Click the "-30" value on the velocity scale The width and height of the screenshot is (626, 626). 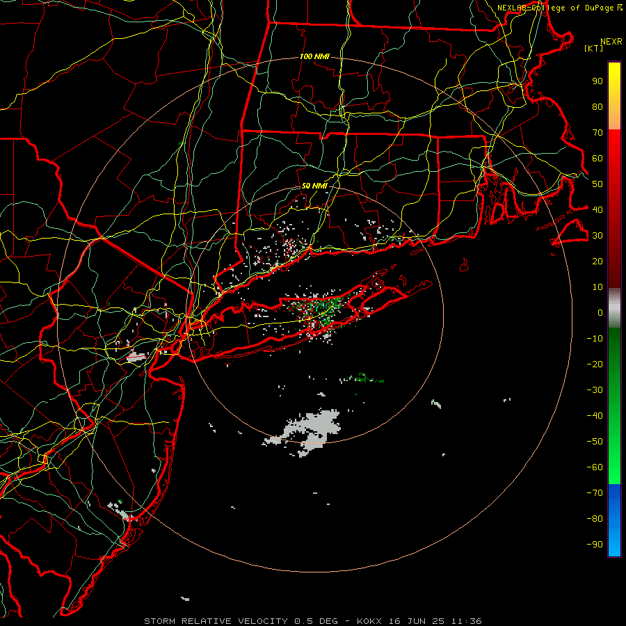click(595, 390)
